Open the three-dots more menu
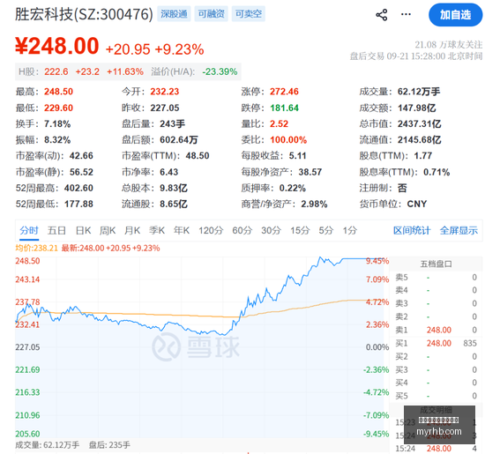 click(x=406, y=14)
